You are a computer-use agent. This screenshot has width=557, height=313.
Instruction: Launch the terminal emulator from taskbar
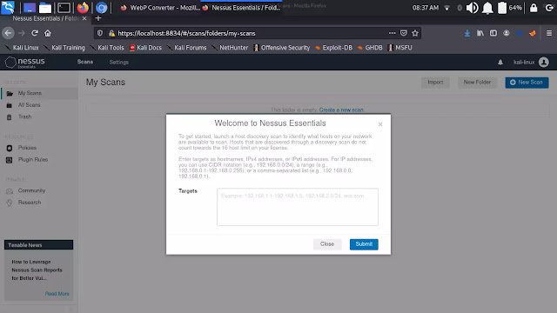(x=64, y=8)
